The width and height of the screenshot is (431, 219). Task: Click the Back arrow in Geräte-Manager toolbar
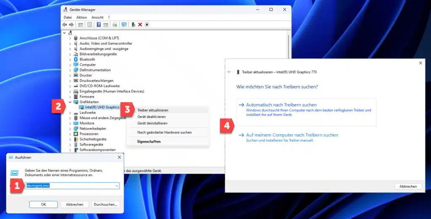click(x=65, y=25)
